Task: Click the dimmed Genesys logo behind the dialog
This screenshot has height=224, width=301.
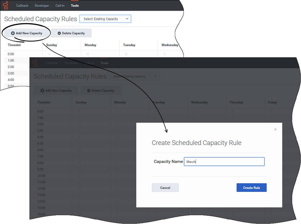Action: click(x=35, y=63)
